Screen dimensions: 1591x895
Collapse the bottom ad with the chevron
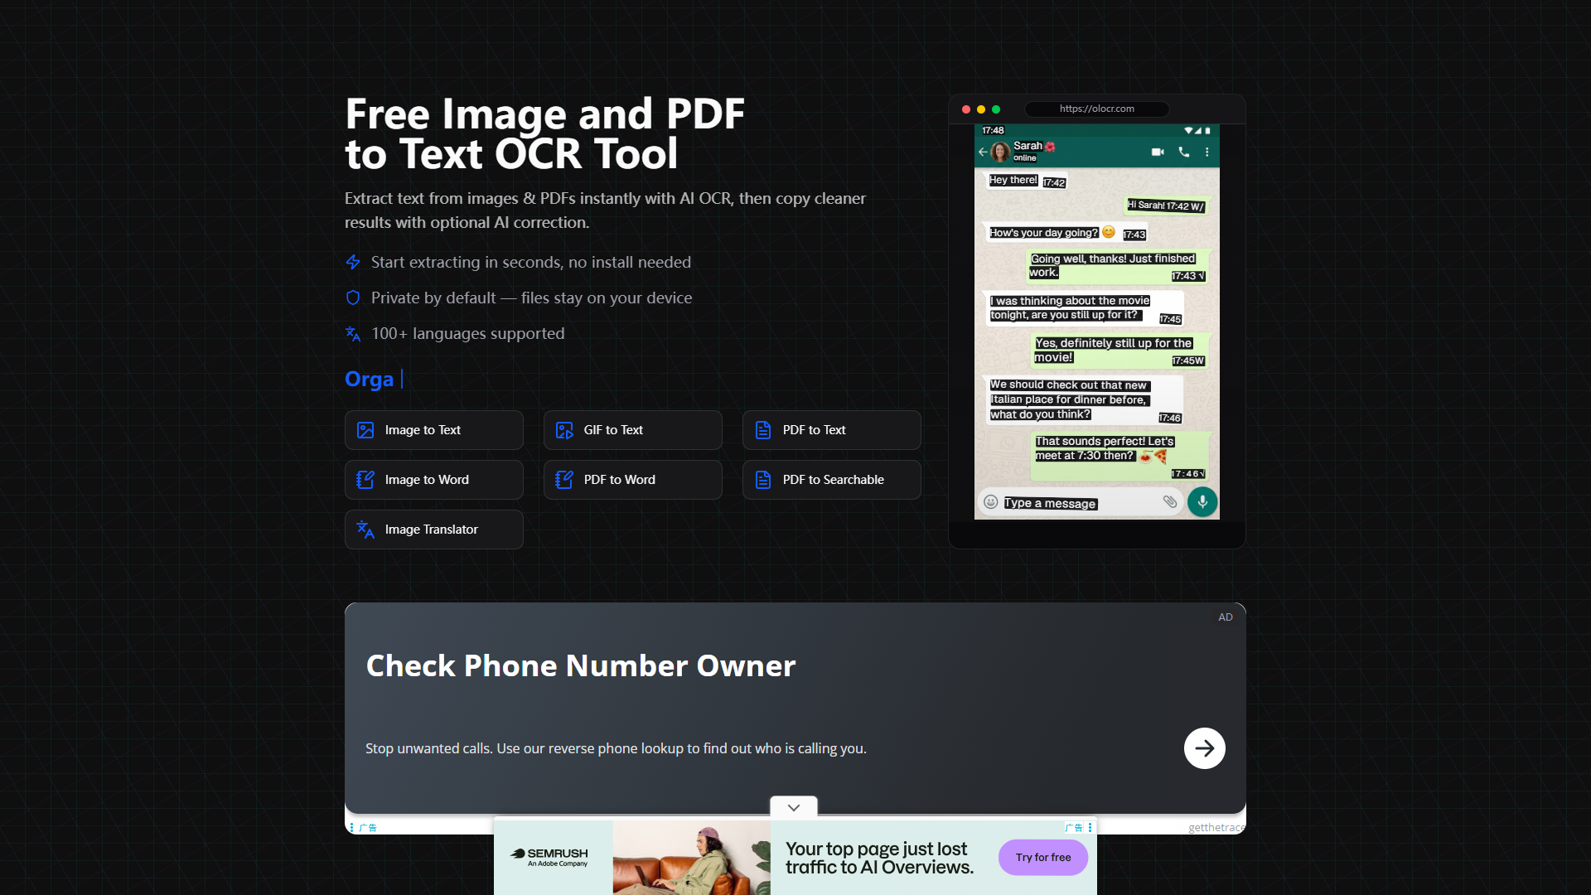[x=794, y=807]
